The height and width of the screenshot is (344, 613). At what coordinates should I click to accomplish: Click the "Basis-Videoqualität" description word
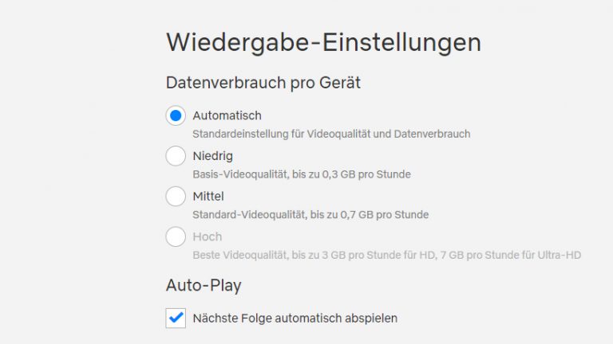pyautogui.click(x=237, y=174)
